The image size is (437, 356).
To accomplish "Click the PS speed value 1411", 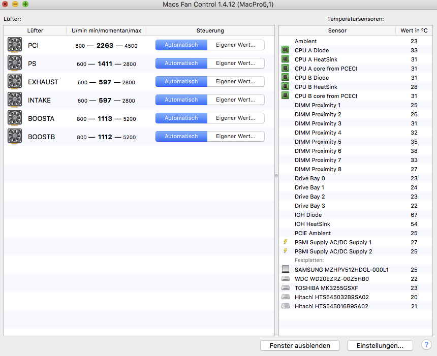I will pyautogui.click(x=105, y=64).
